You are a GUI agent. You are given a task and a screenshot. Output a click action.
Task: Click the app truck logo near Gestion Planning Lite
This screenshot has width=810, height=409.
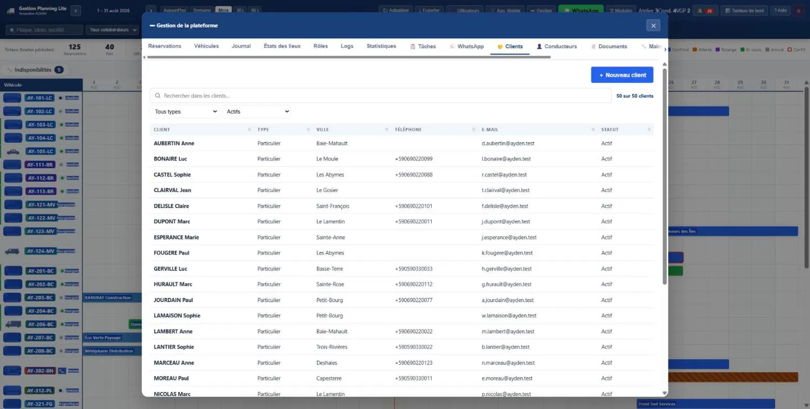11,10
